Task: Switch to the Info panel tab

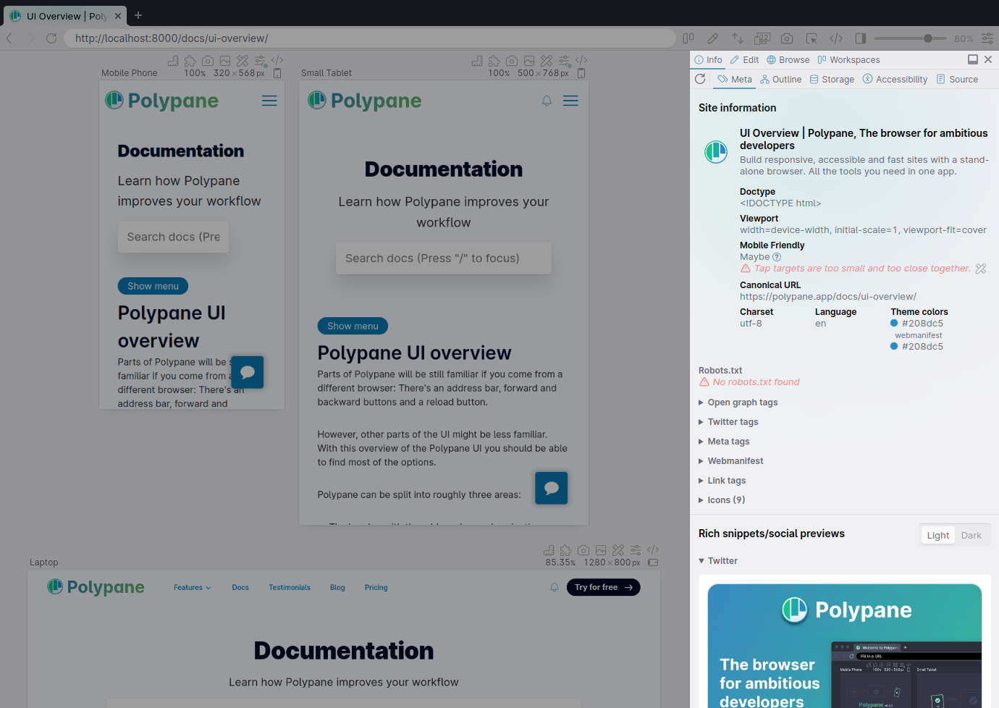Action: [x=708, y=60]
